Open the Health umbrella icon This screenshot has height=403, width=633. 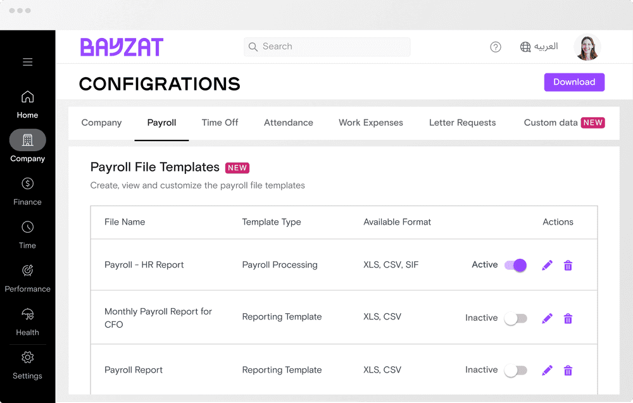(27, 314)
